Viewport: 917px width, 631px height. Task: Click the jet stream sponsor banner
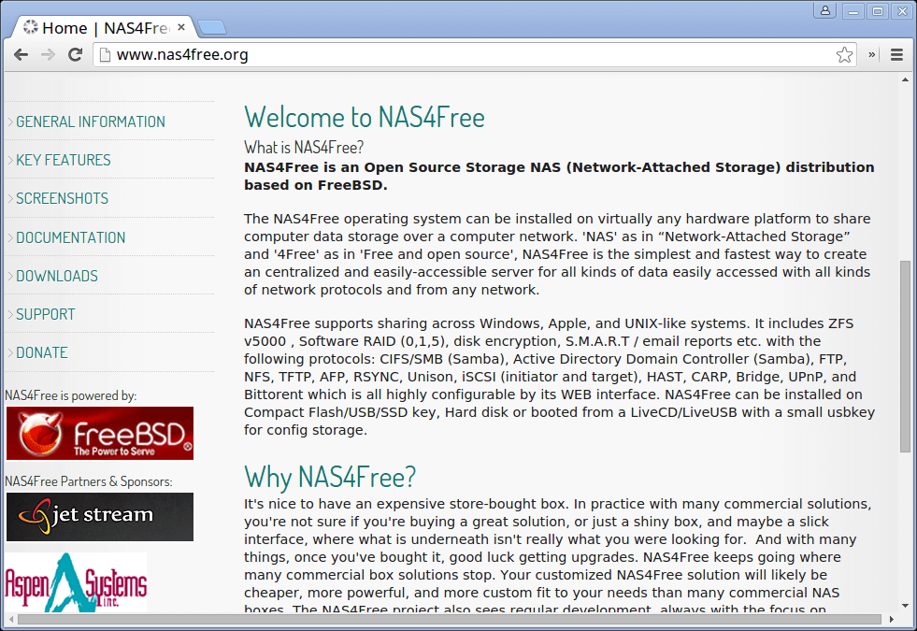[x=100, y=517]
